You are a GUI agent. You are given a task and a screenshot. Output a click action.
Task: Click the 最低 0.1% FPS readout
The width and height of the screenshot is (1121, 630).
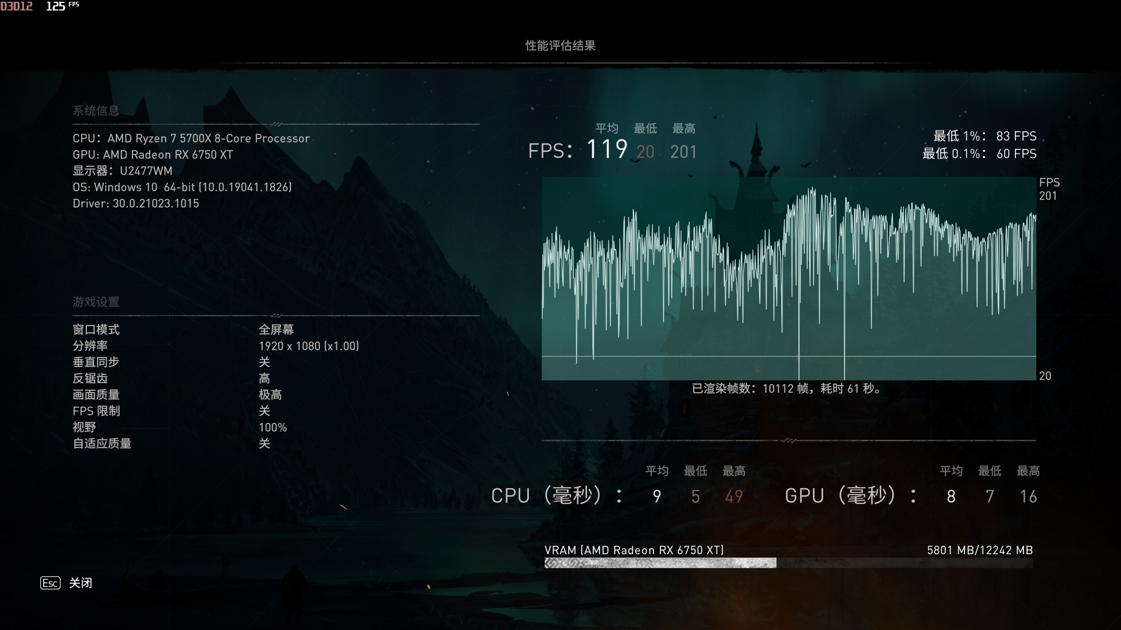coord(980,154)
